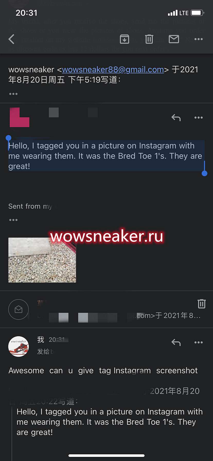
Task: Open more options for the 20:31 message
Action: pos(199,342)
